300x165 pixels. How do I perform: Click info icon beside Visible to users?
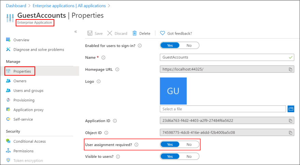point(118,156)
